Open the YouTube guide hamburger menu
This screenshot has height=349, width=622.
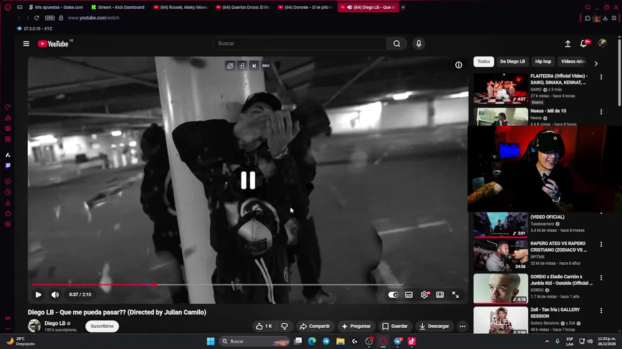tap(26, 44)
